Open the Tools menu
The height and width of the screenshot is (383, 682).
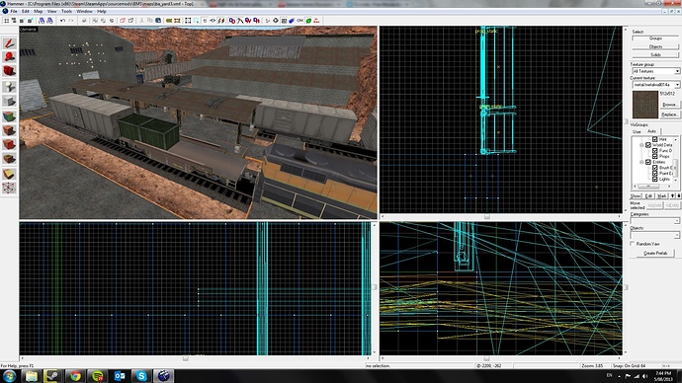(x=66, y=11)
